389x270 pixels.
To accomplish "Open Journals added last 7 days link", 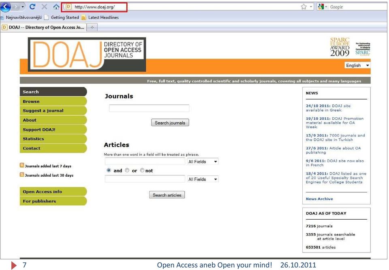I will coord(48,166).
